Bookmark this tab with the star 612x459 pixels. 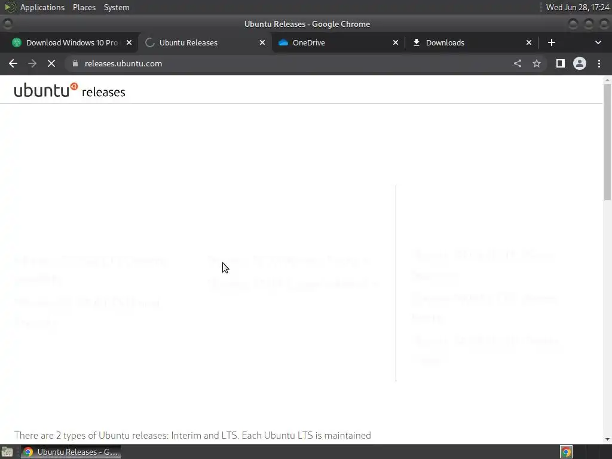[537, 63]
